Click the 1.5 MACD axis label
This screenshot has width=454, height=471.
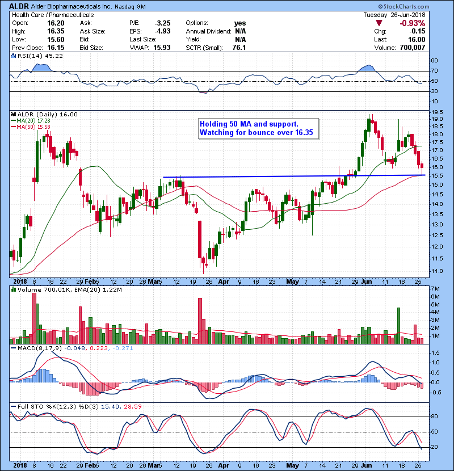point(435,353)
